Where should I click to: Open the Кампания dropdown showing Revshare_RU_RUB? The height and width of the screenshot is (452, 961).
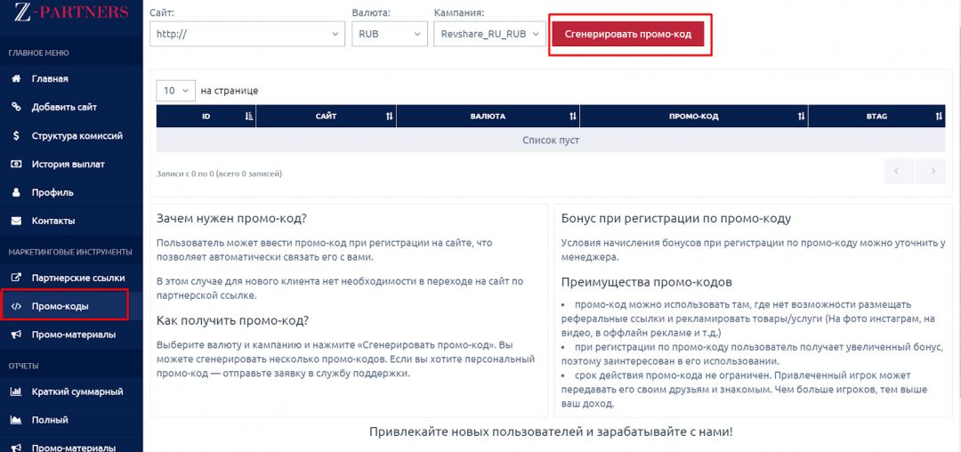(x=489, y=35)
